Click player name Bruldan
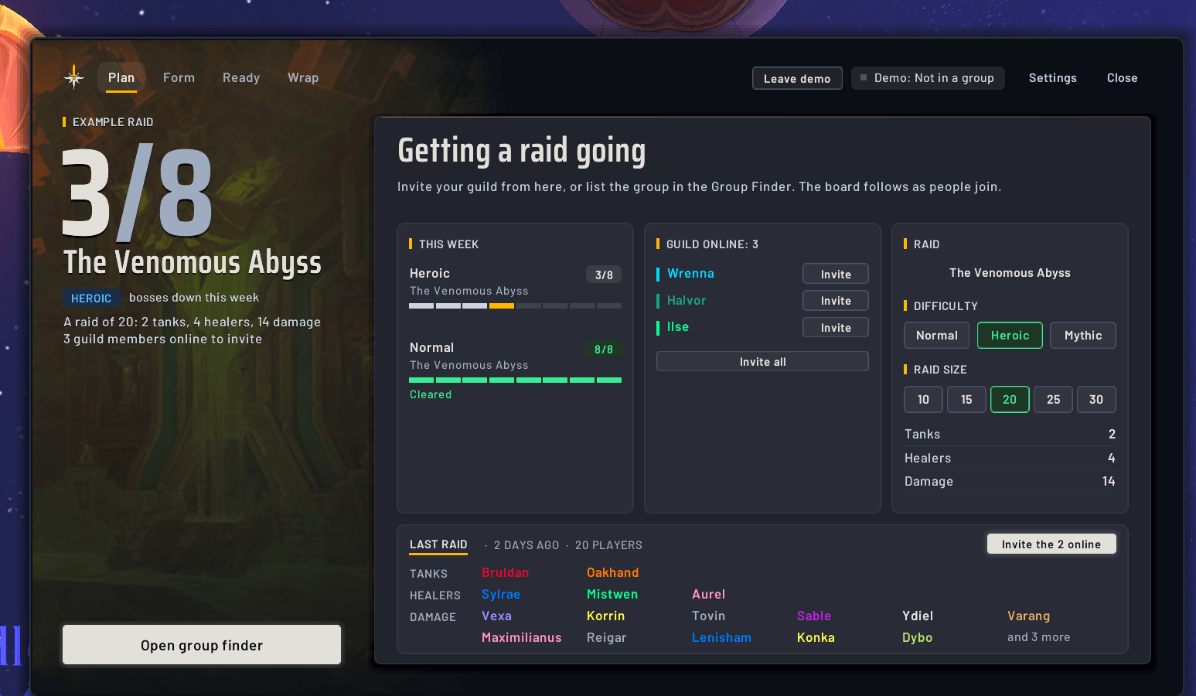 (x=505, y=572)
